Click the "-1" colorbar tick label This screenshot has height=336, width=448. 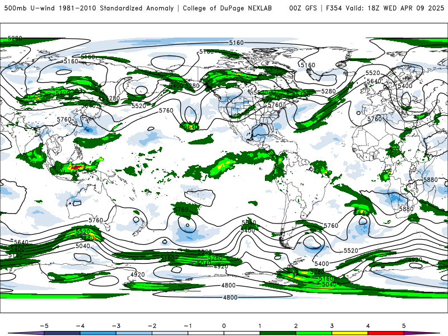coord(188,326)
